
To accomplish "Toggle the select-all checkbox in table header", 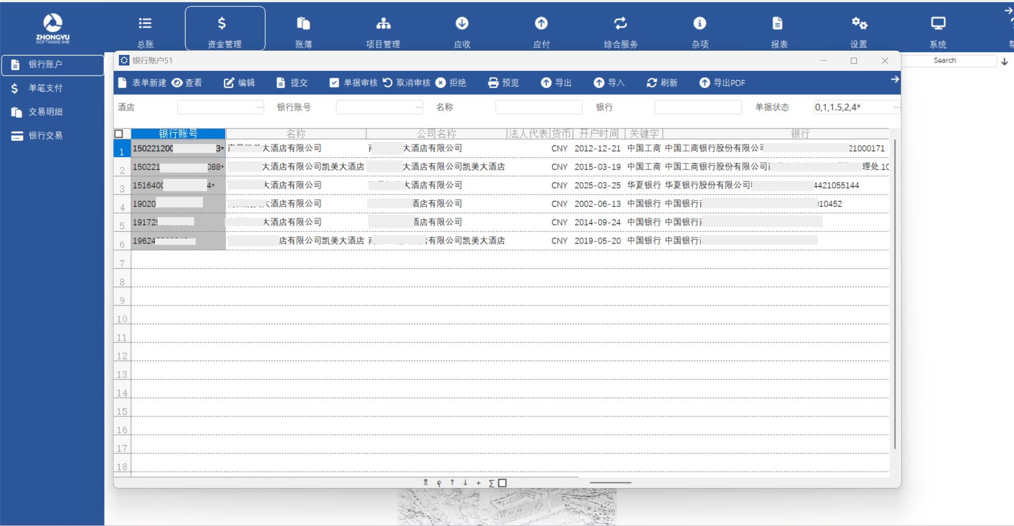I will coord(119,134).
